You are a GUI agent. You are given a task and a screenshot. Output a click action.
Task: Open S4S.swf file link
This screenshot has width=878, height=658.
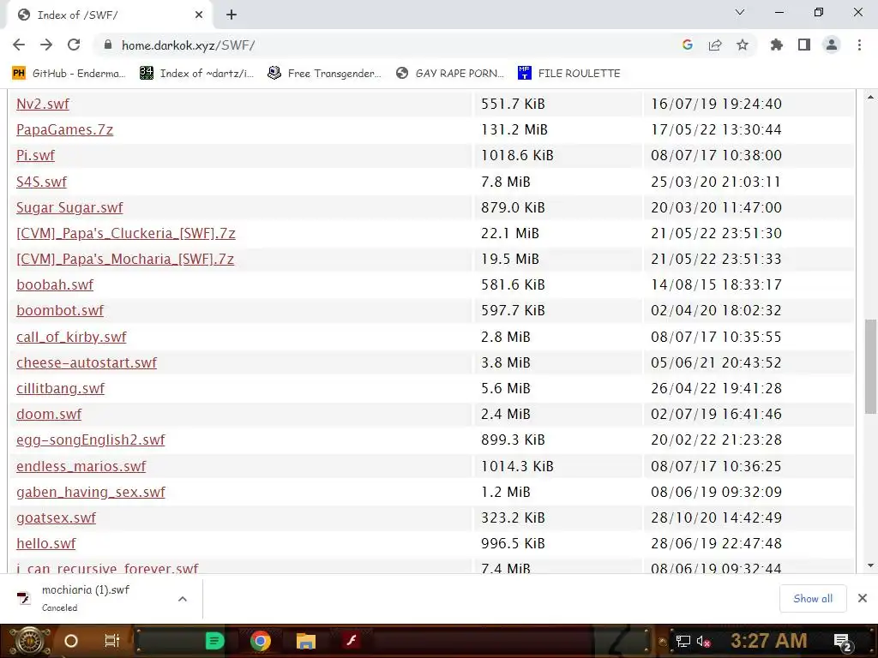[41, 182]
